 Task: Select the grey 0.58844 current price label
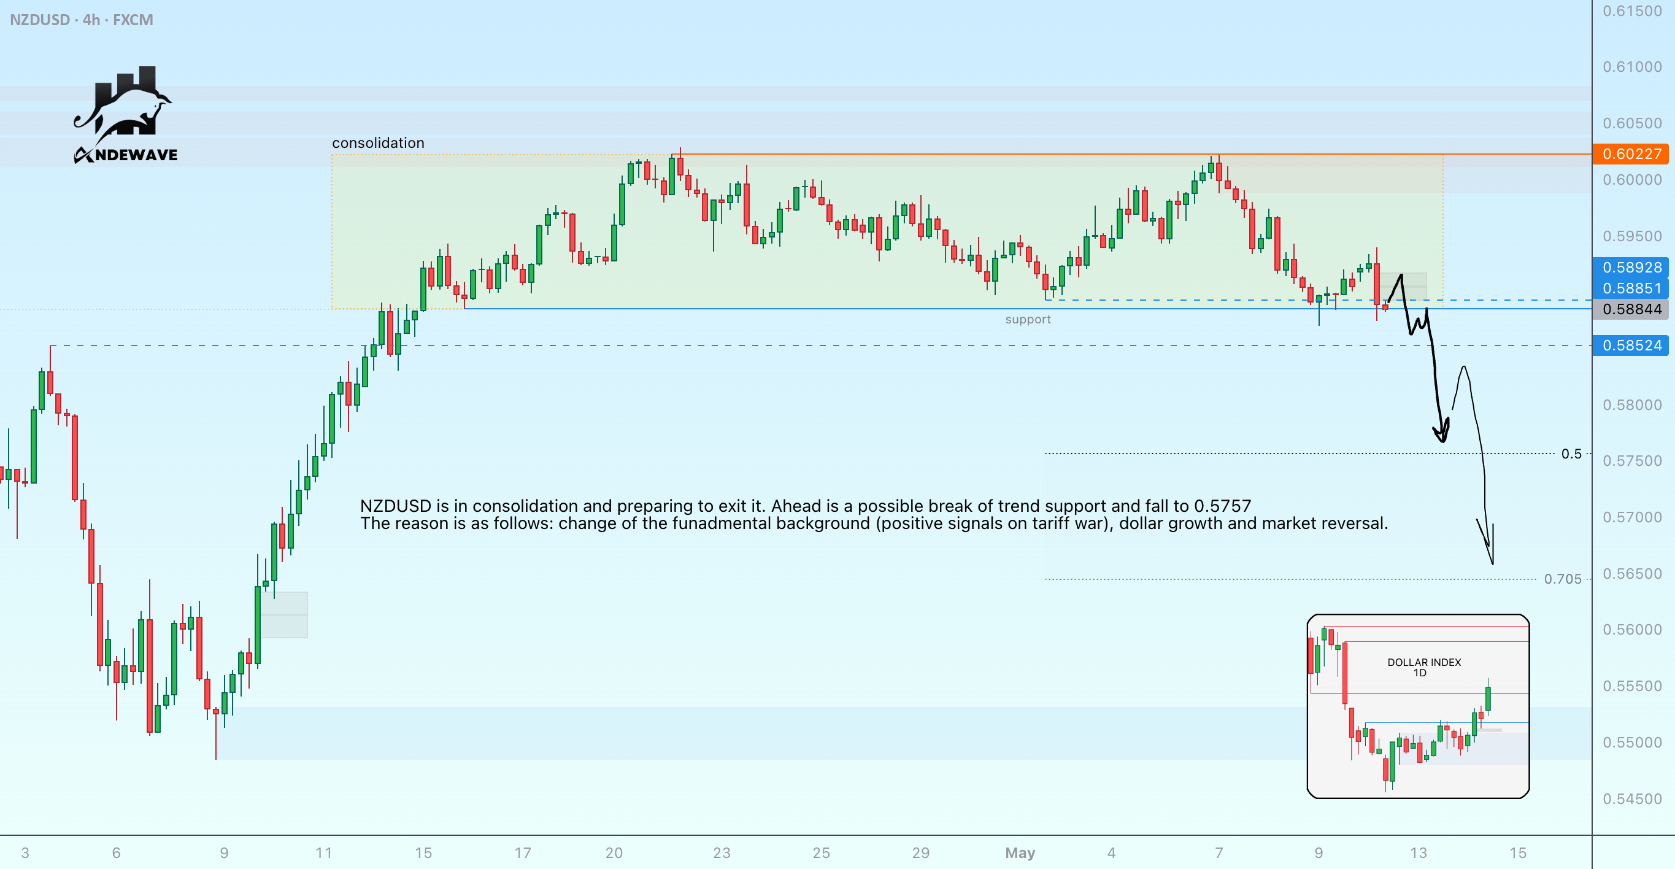pyautogui.click(x=1630, y=309)
